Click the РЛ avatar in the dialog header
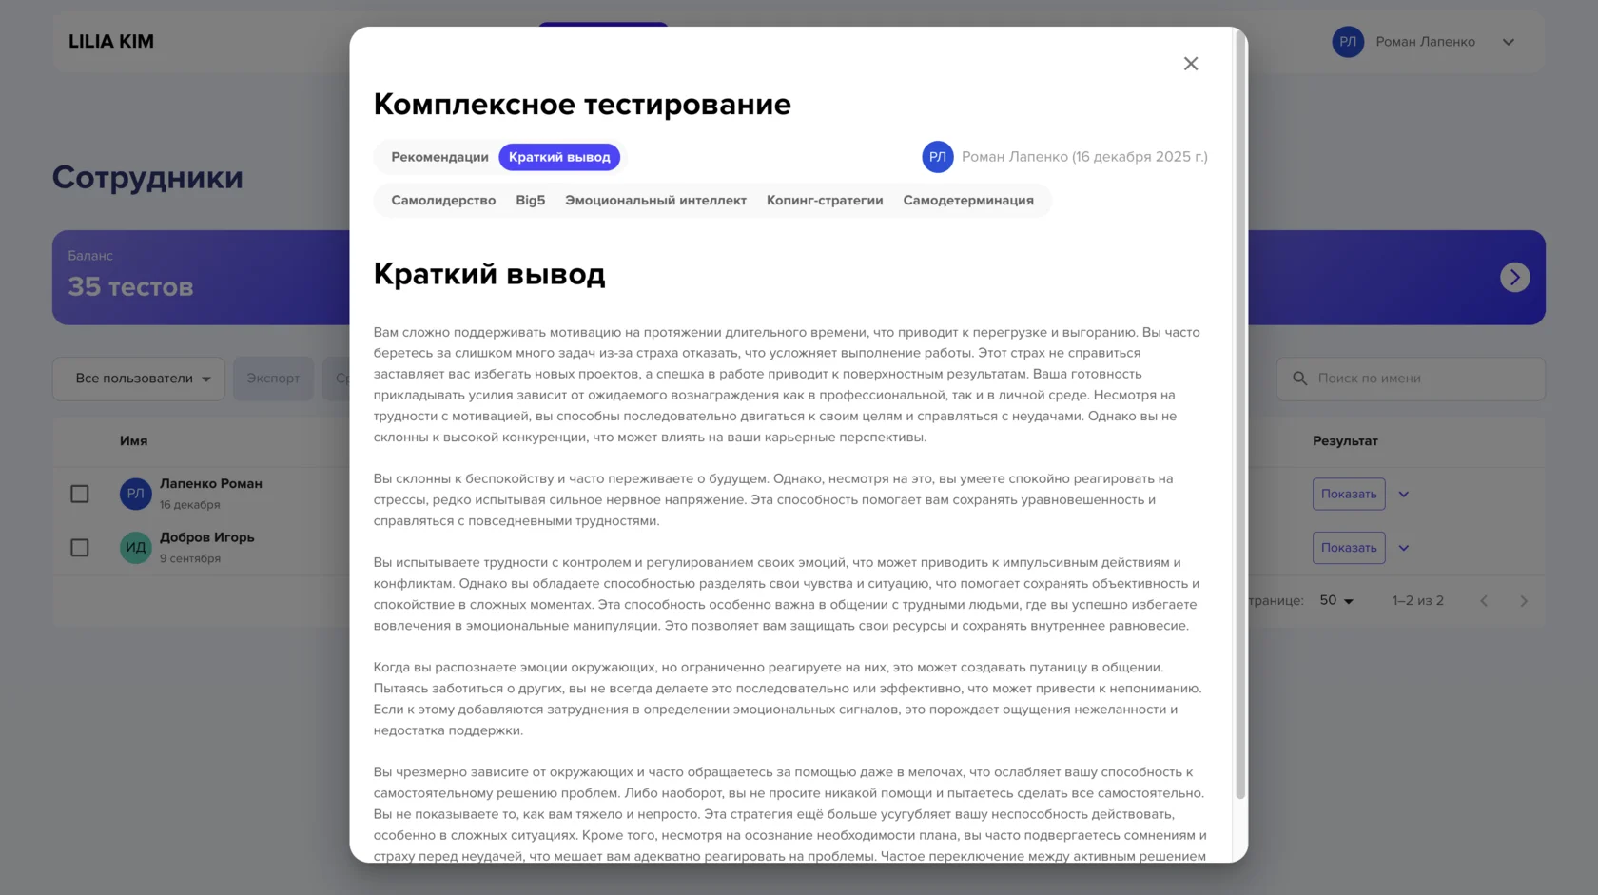 pos(938,157)
